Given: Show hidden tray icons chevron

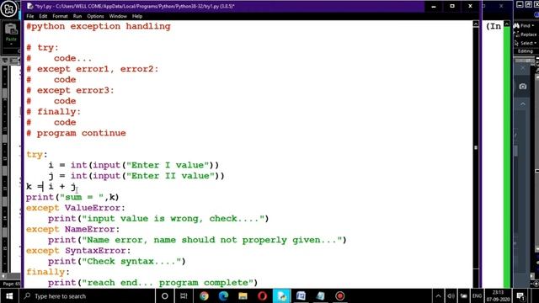Looking at the screenshot, I should point(438,295).
